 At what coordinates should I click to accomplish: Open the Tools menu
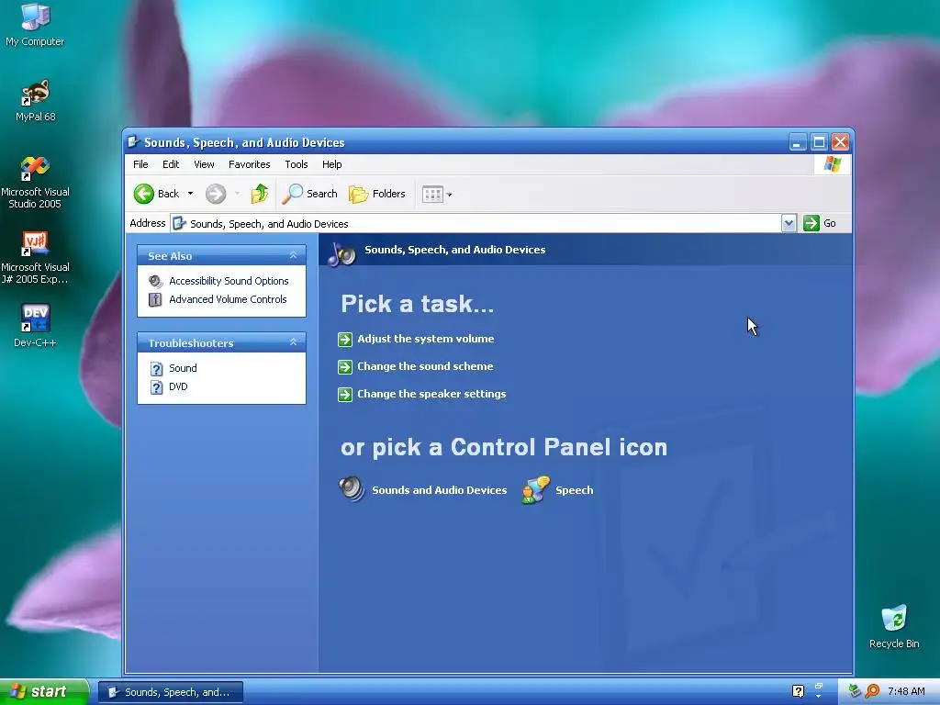click(x=297, y=164)
